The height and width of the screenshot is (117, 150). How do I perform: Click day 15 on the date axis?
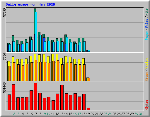(70, 114)
